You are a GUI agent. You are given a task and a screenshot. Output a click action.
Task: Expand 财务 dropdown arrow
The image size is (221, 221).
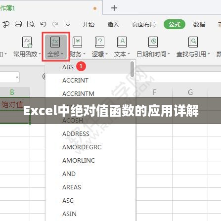pyautogui.click(x=84, y=54)
